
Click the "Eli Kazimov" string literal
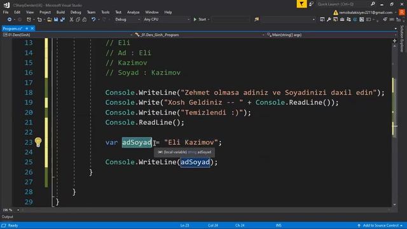pyautogui.click(x=191, y=142)
